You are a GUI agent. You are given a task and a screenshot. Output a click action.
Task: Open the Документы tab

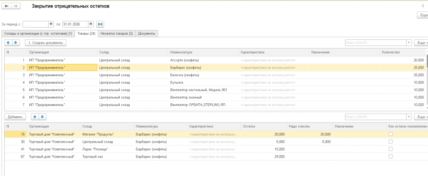point(146,33)
